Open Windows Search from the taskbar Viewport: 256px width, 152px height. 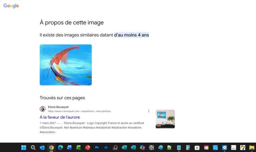[33, 148]
